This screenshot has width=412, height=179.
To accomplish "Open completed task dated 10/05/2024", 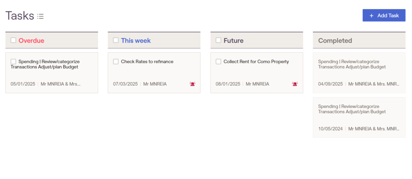I will pos(352,109).
